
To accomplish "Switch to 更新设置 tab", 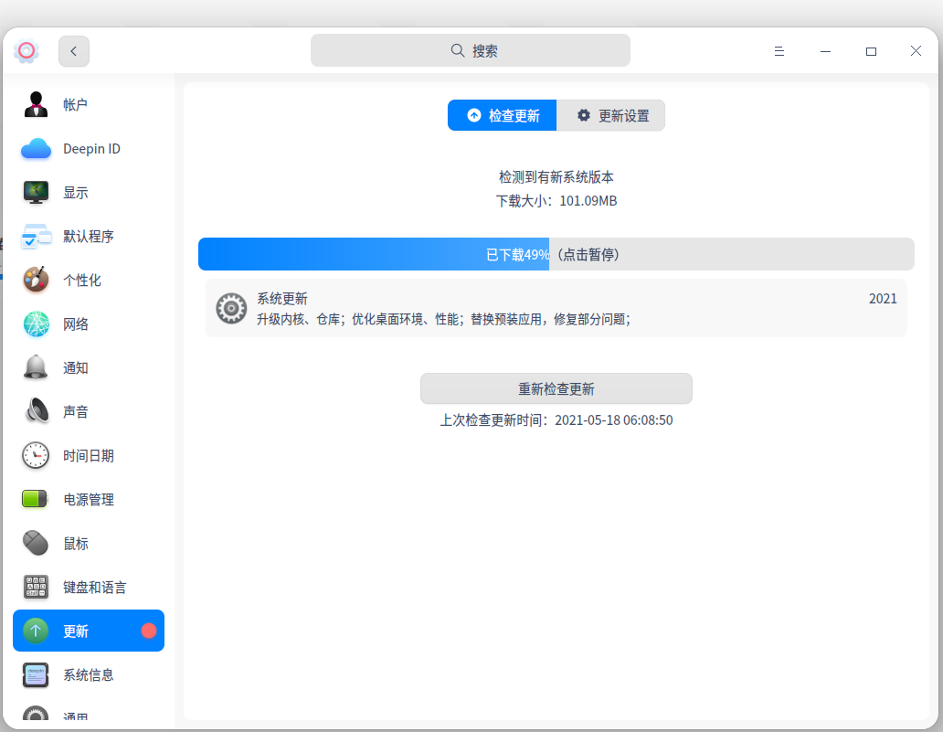I will (x=611, y=115).
